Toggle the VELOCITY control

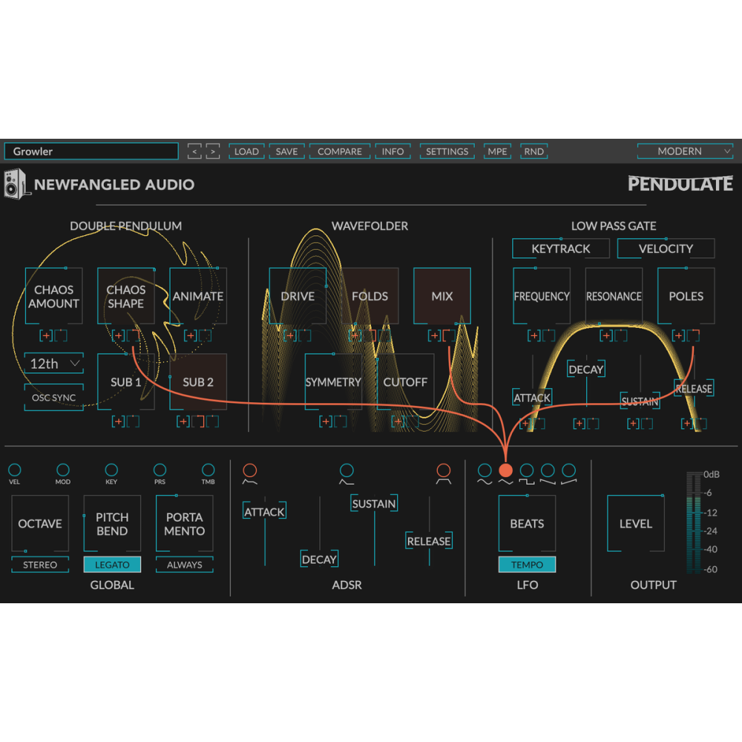click(666, 249)
